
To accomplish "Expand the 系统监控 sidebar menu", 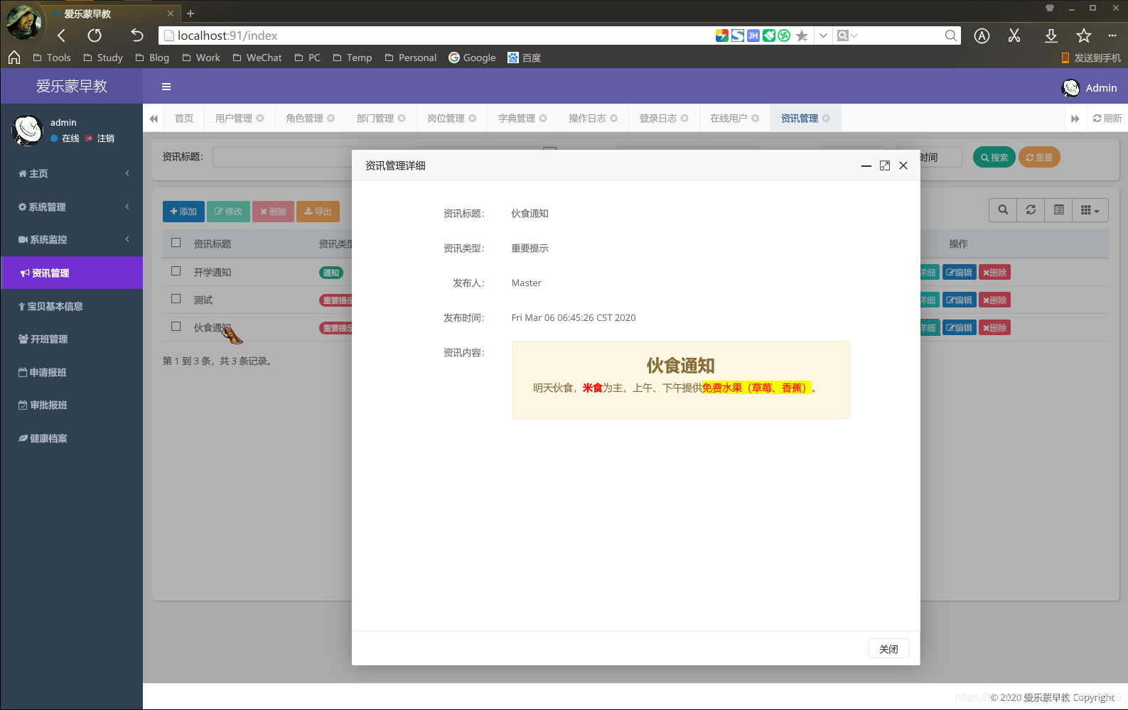I will click(72, 239).
